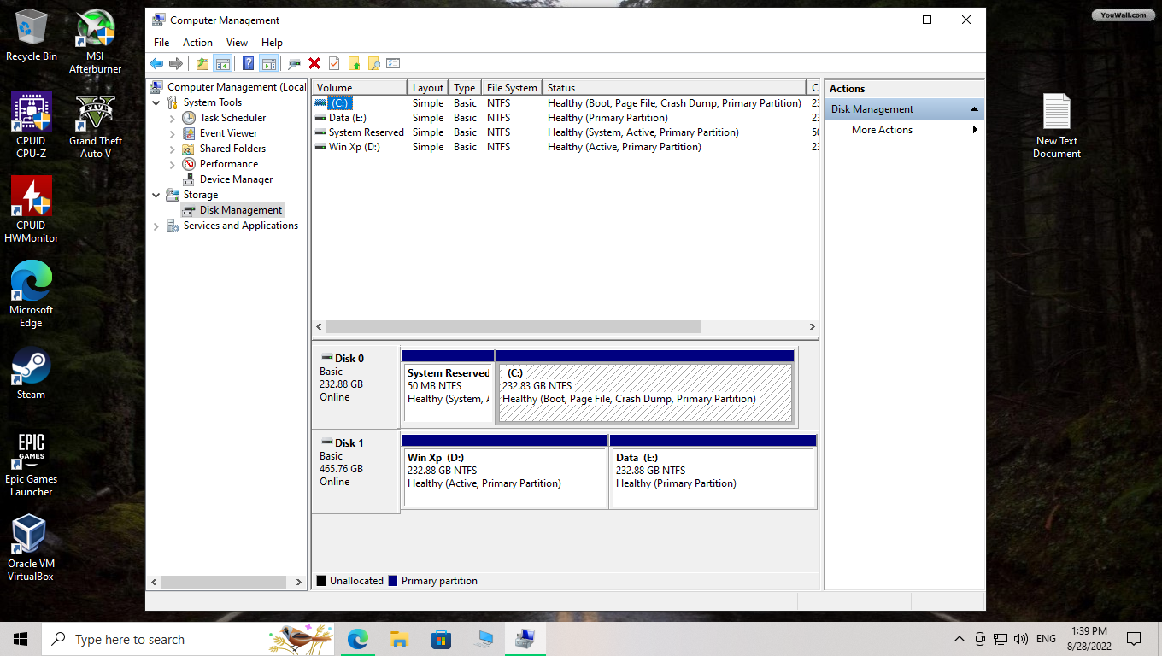Open the More Actions submenu arrow
This screenshot has width=1162, height=656.
point(975,130)
